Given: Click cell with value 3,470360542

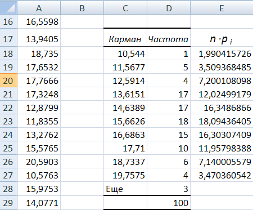Looking at the screenshot, I should point(222,175).
